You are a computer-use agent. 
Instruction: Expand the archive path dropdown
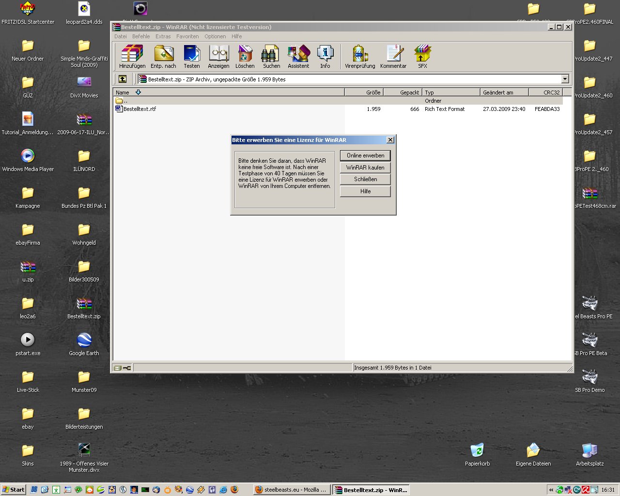point(565,79)
